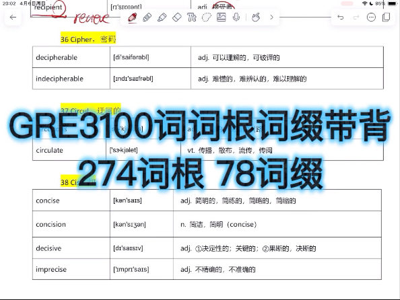Tap the phonetic [dɪ'saɪsɪv]

128,248
